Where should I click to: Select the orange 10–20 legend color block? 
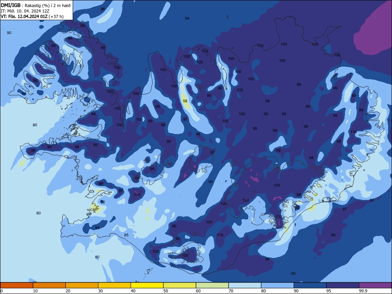49,285
